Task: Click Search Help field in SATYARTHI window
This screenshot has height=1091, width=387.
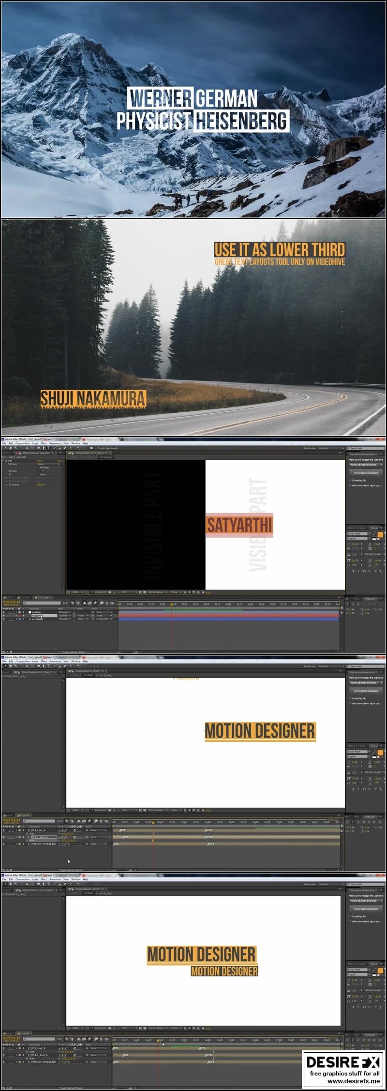Action: click(366, 448)
